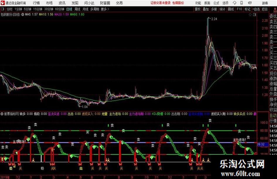277x179 pixels.
Task: Click the MA10: 1.56 indicator value
Action: pyautogui.click(x=46, y=14)
